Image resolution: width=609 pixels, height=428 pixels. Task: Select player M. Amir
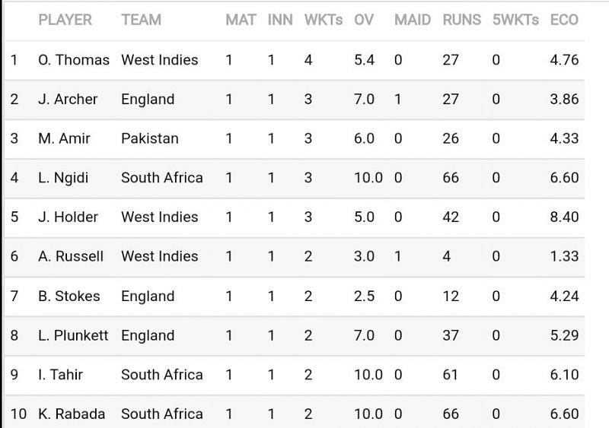pos(64,138)
